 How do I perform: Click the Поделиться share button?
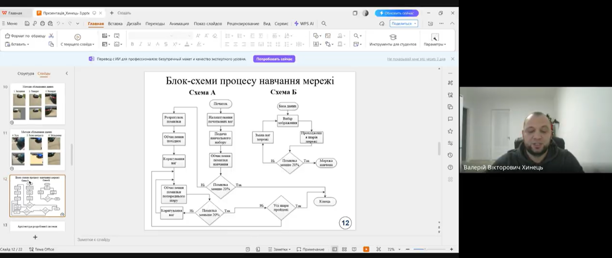(x=403, y=23)
